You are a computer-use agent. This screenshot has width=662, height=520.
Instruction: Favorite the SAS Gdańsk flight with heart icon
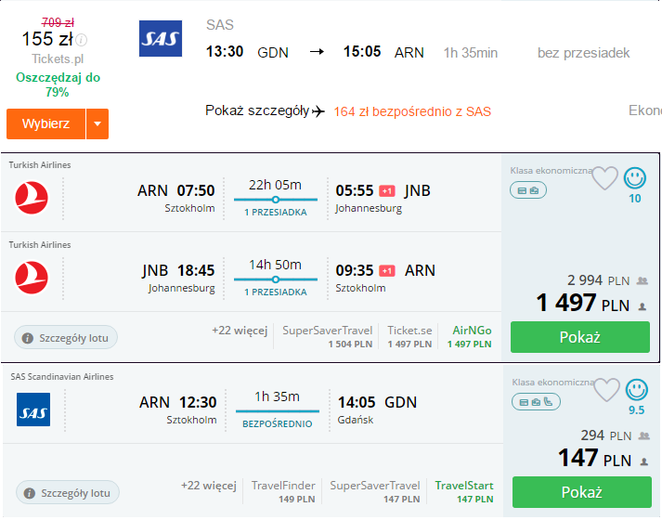606,390
